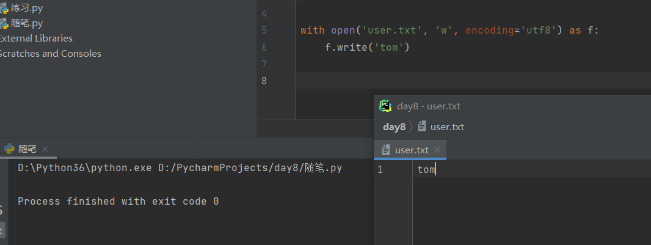Click the Python icon beside 随笔.py
This screenshot has width=651, height=245.
point(4,24)
